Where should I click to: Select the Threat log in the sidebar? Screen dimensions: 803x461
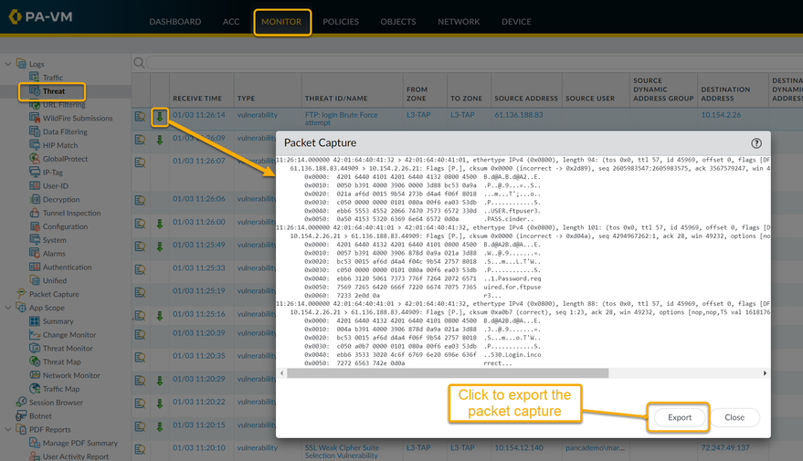[x=54, y=91]
